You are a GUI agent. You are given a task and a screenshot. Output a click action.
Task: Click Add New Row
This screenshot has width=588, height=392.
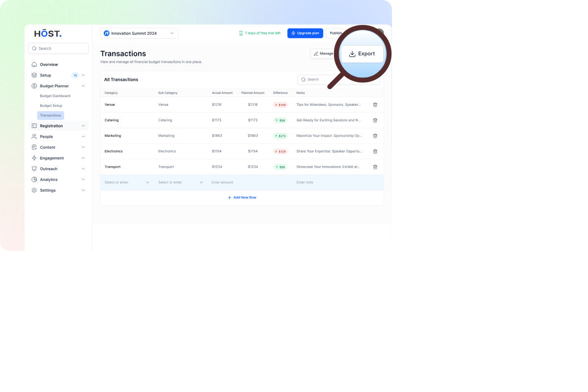(242, 197)
